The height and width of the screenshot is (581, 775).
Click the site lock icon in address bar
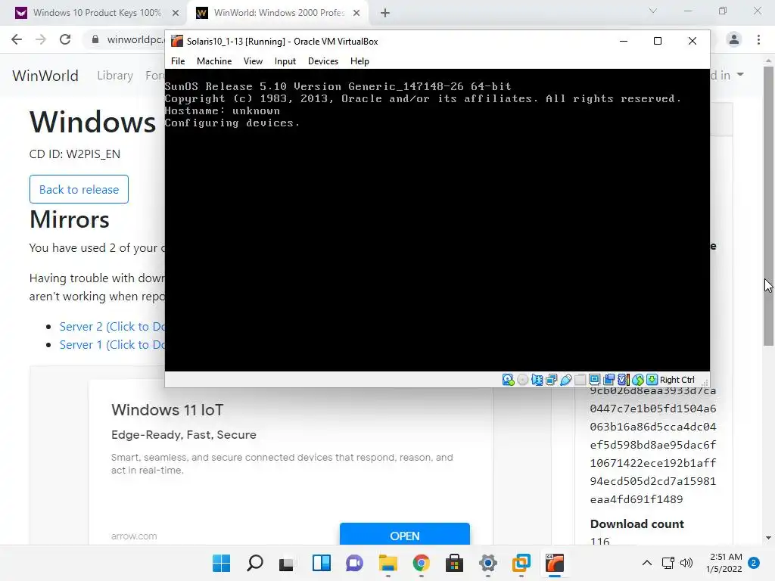tap(95, 39)
